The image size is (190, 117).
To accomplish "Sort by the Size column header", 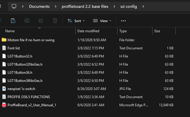I will (157, 31).
